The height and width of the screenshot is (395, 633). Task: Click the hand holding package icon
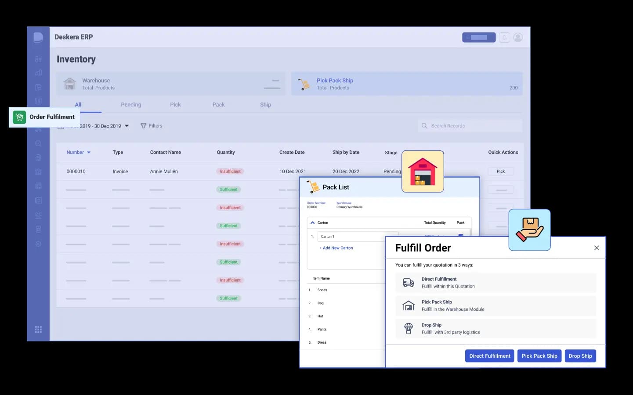coord(529,230)
